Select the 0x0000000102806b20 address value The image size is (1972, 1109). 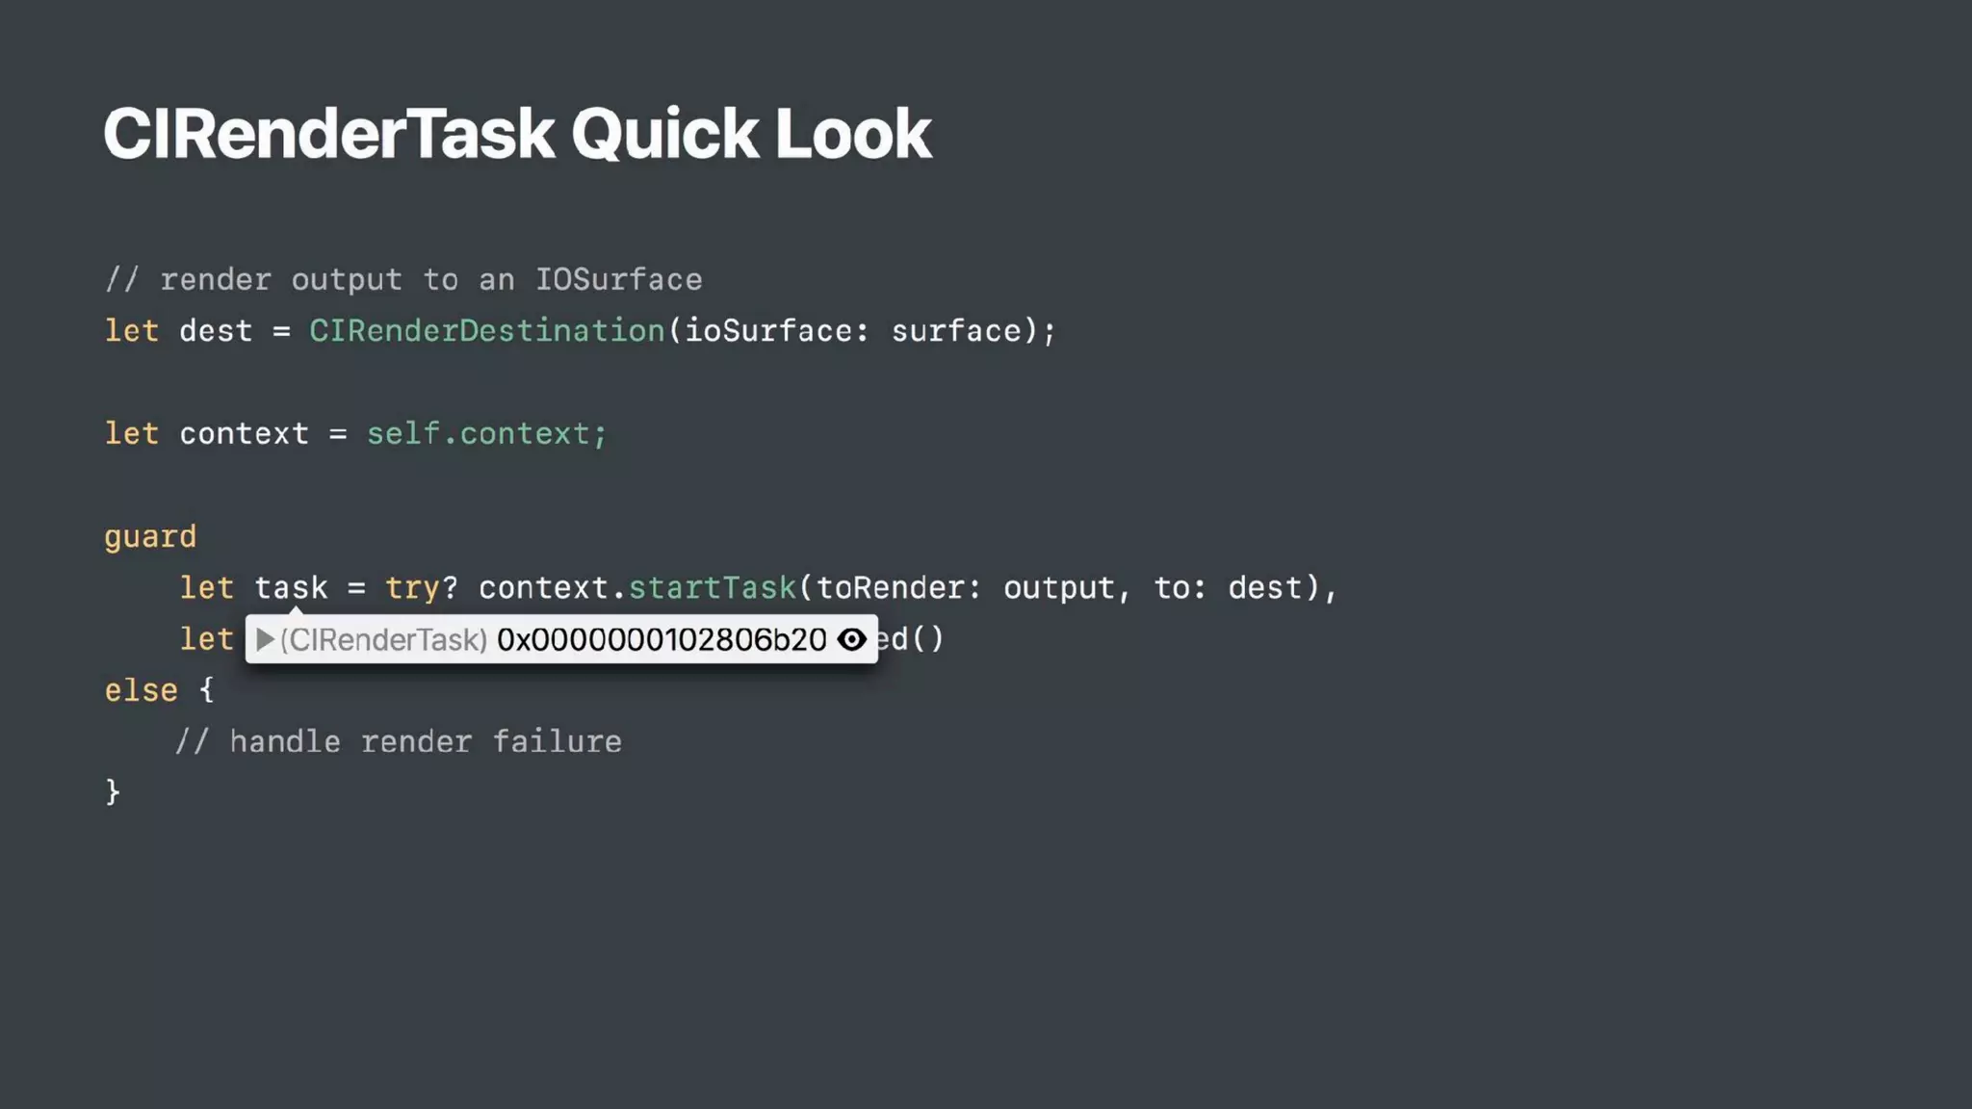(x=661, y=639)
